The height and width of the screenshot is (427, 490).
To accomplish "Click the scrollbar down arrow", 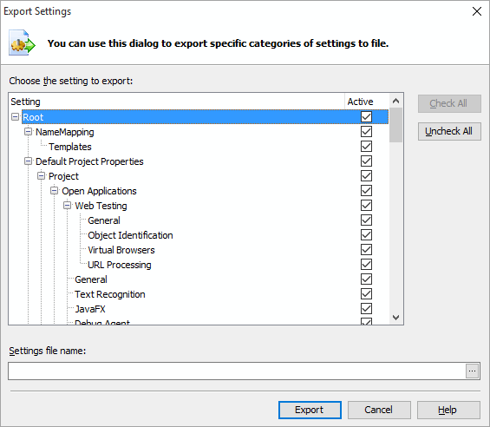I will point(395,317).
